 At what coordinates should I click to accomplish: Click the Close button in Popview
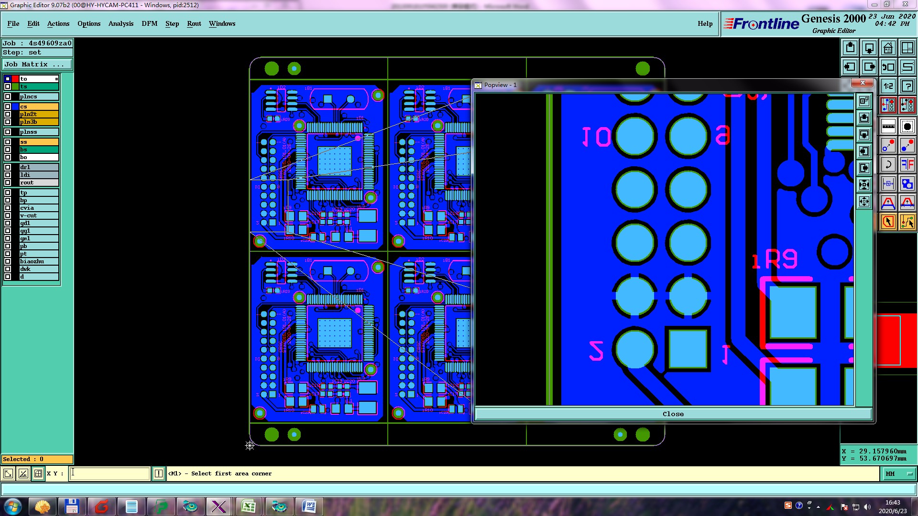[x=673, y=414]
